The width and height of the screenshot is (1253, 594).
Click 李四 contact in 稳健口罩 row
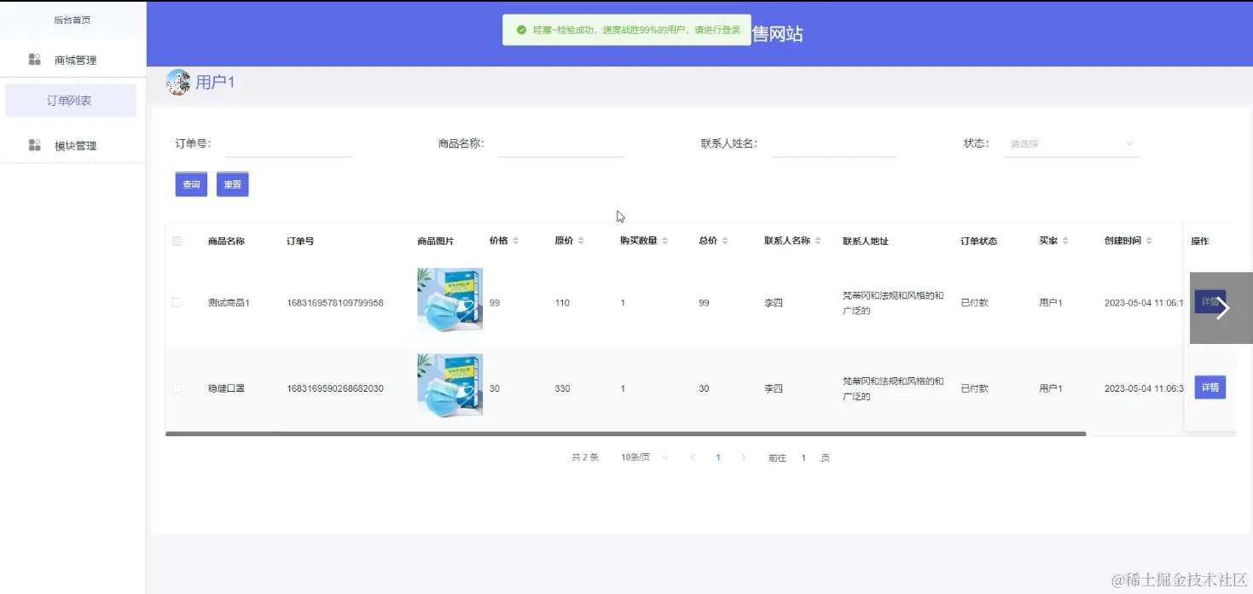pyautogui.click(x=773, y=388)
